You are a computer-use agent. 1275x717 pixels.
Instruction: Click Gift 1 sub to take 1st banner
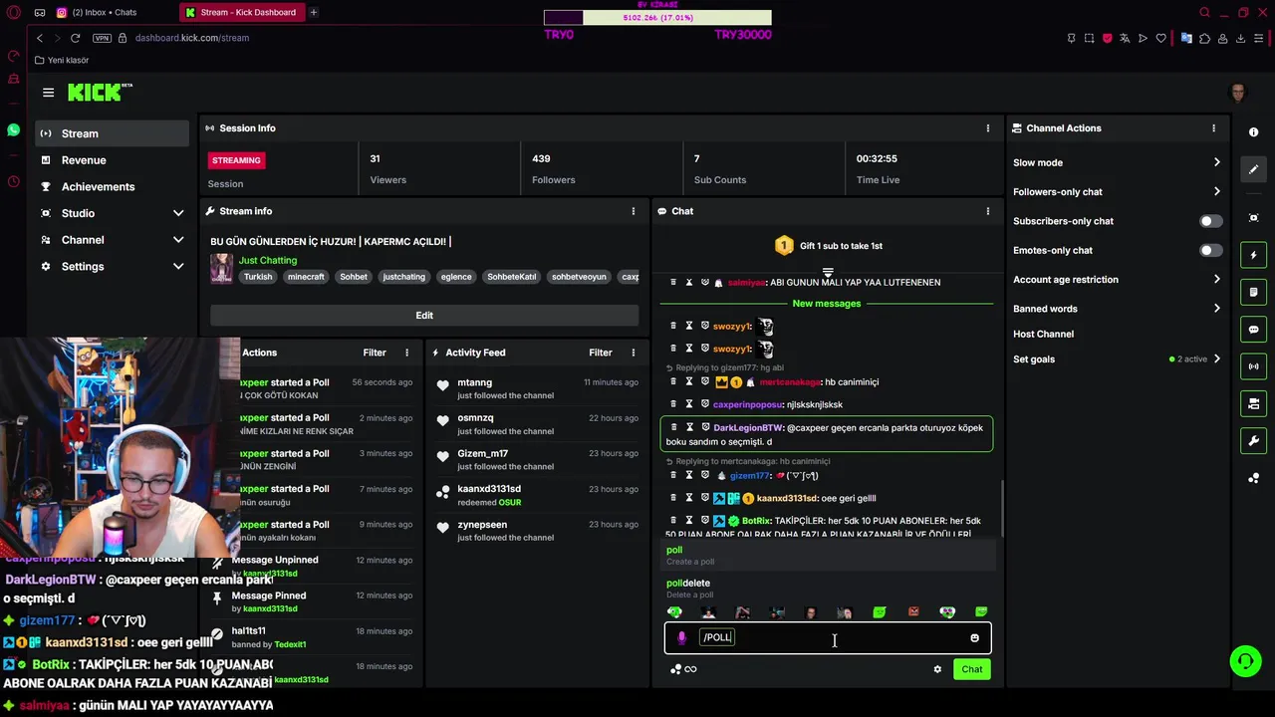829,246
